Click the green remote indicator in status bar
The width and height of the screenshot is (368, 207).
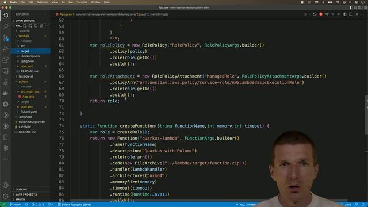[4, 205]
